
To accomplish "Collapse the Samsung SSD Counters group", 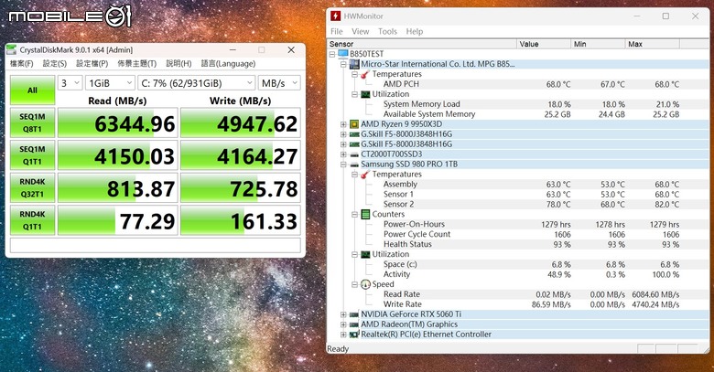I will (354, 214).
